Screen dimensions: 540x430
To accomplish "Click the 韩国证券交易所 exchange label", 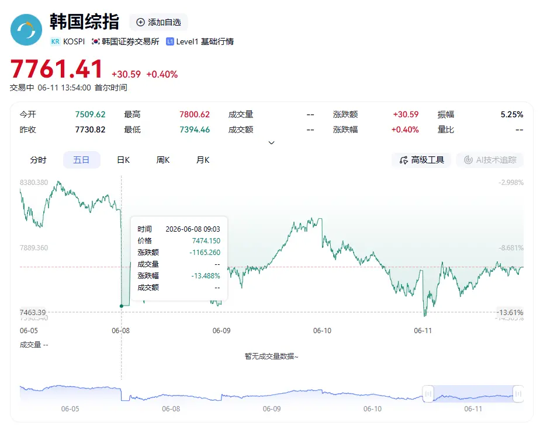I will [130, 41].
